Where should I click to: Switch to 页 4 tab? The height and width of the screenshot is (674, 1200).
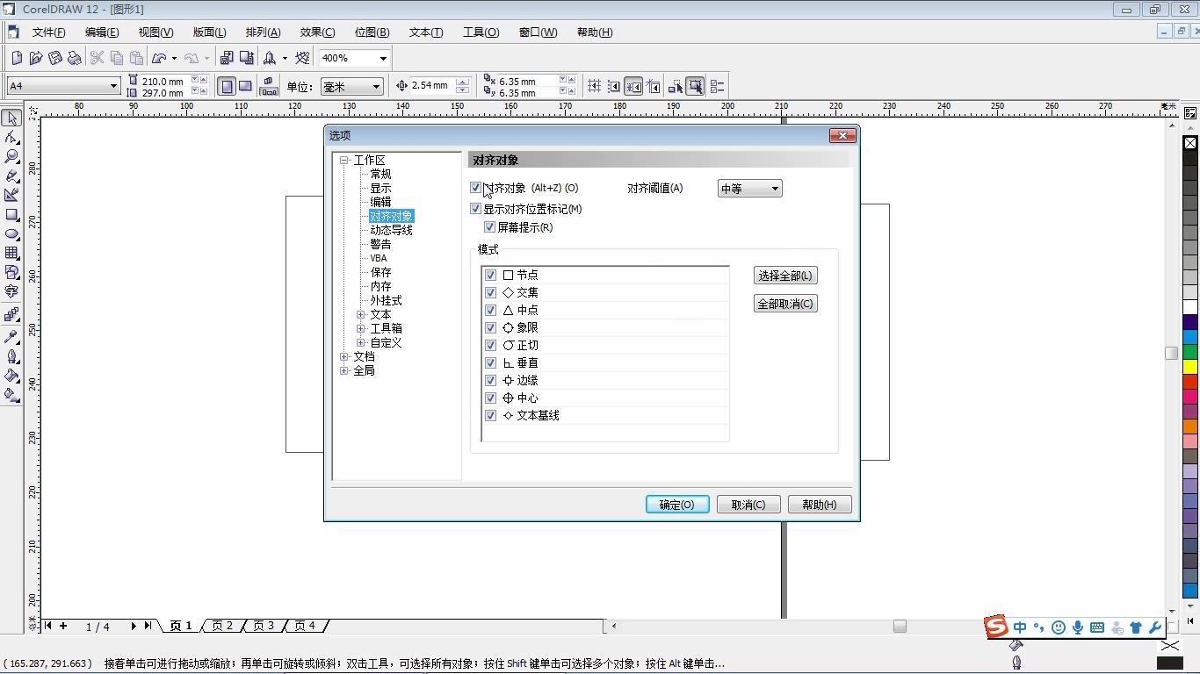coord(305,626)
